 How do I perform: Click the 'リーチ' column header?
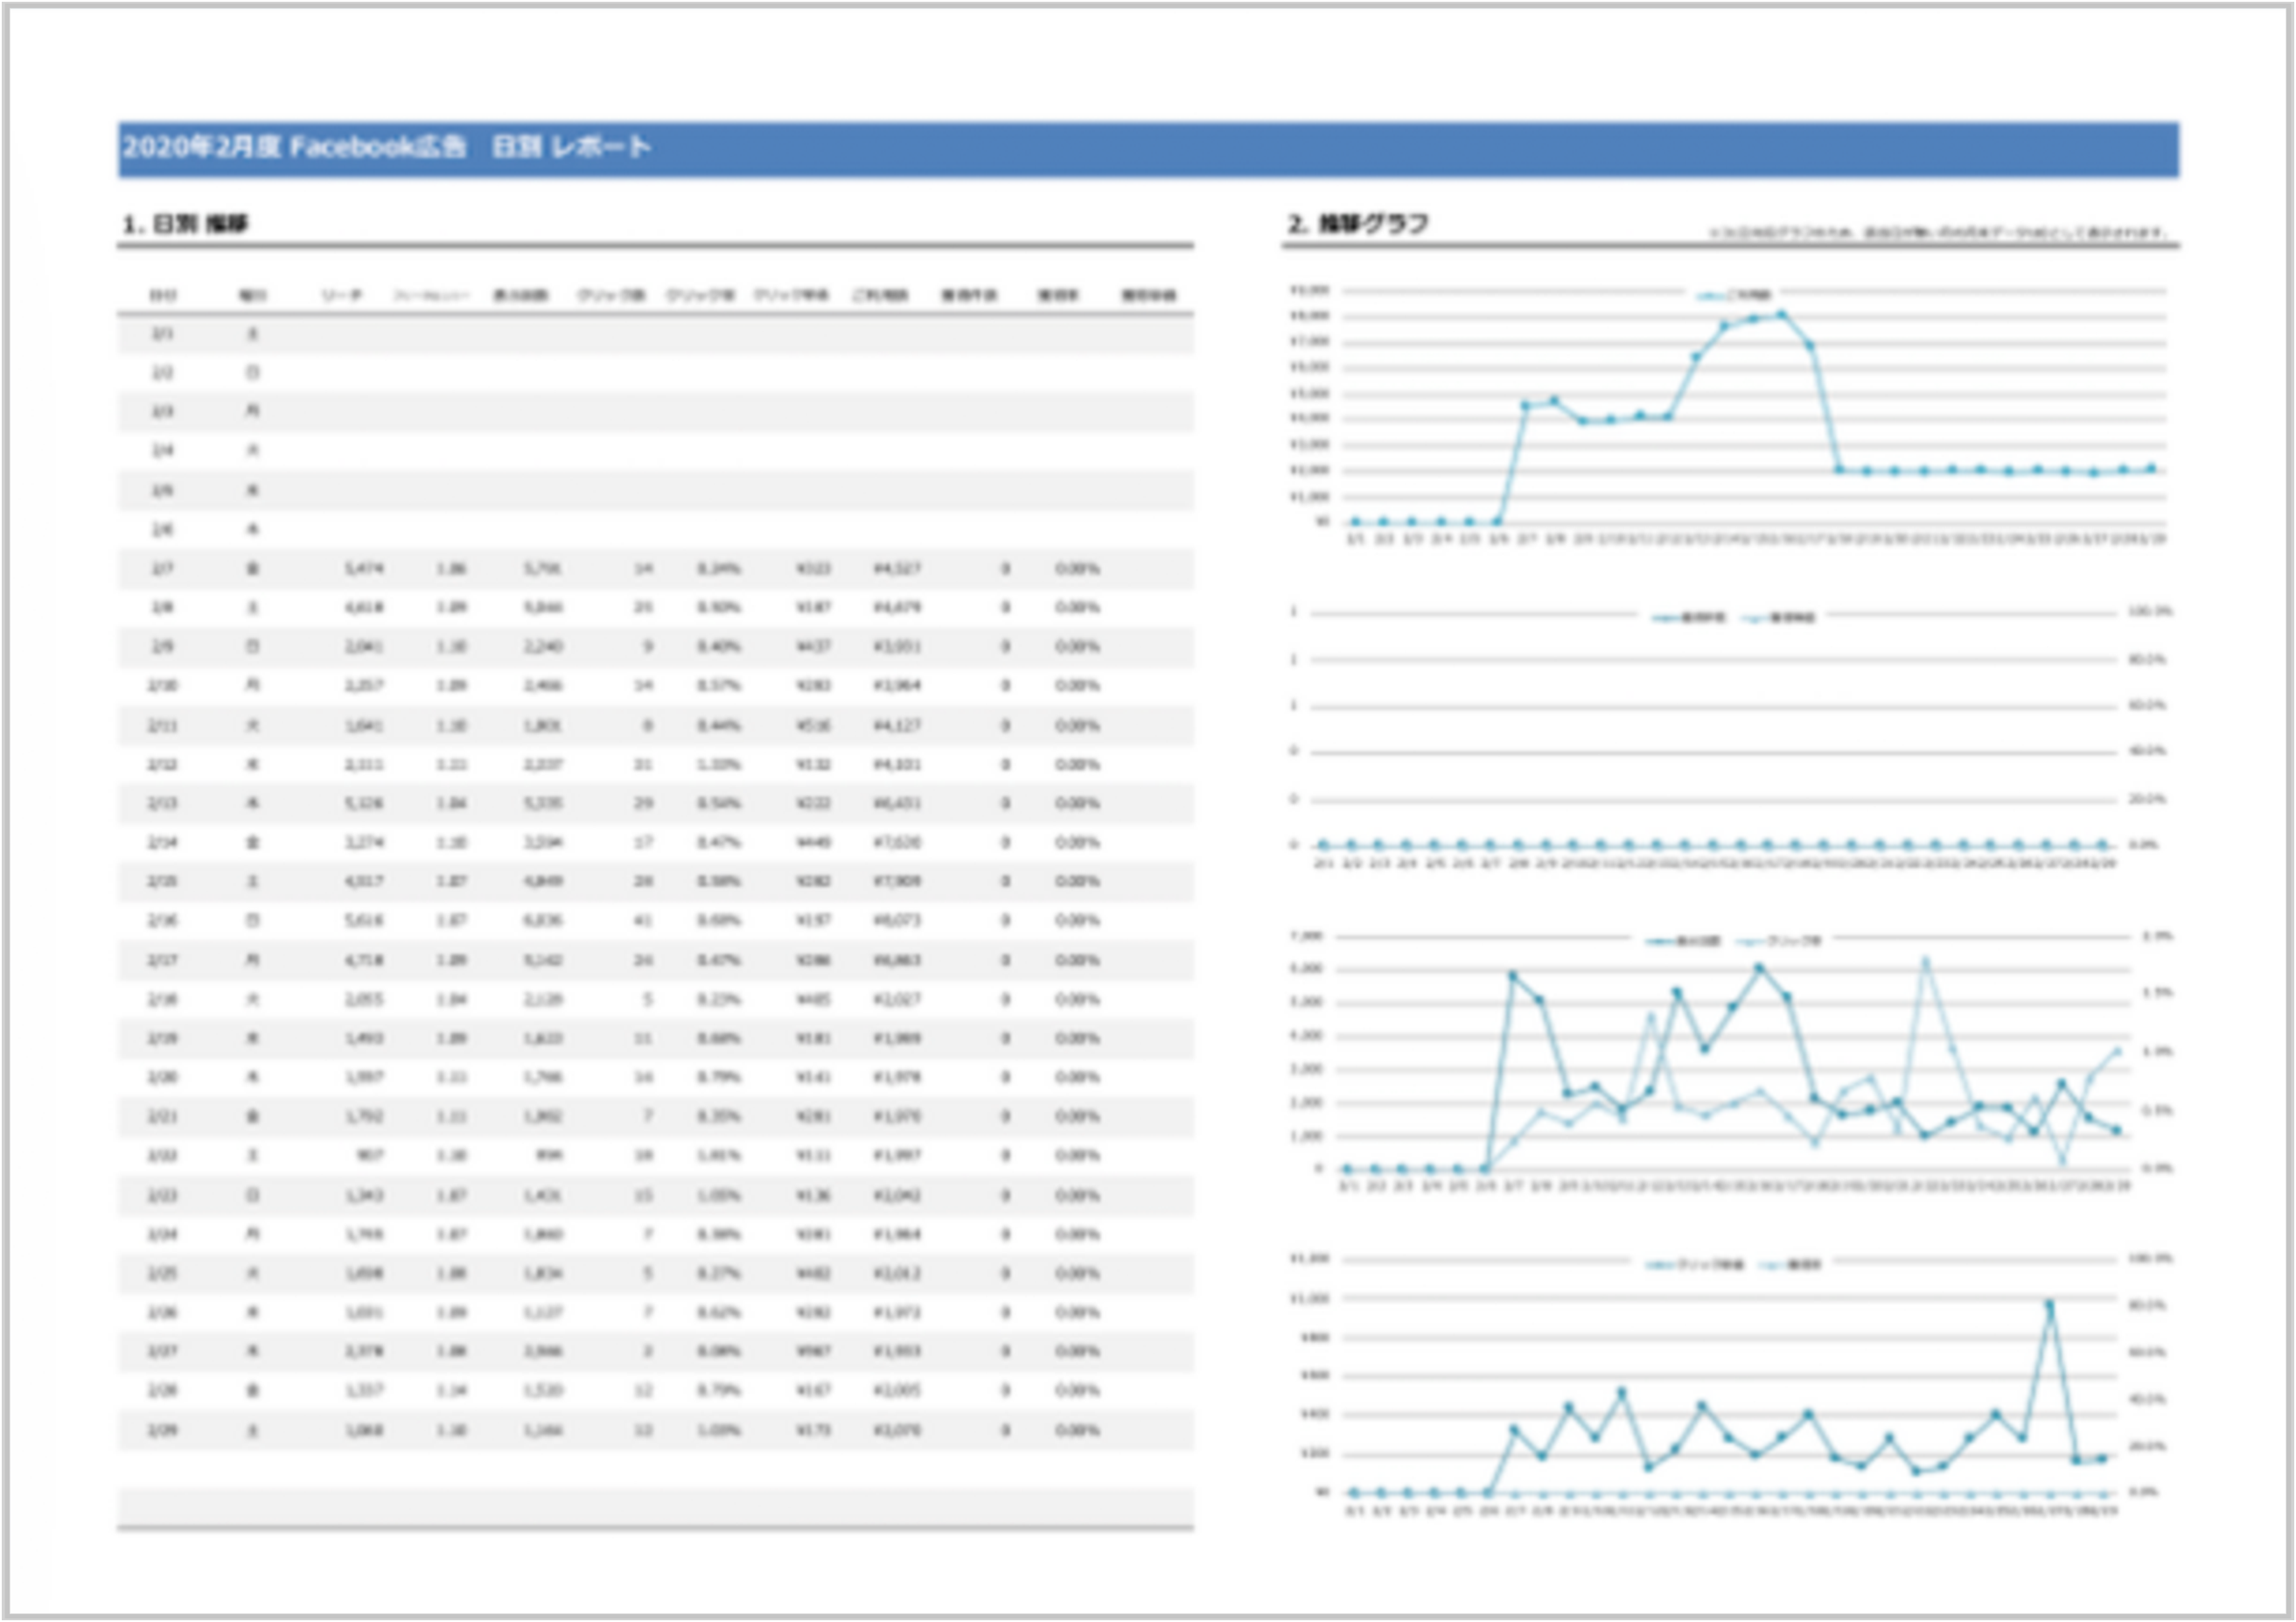point(341,296)
